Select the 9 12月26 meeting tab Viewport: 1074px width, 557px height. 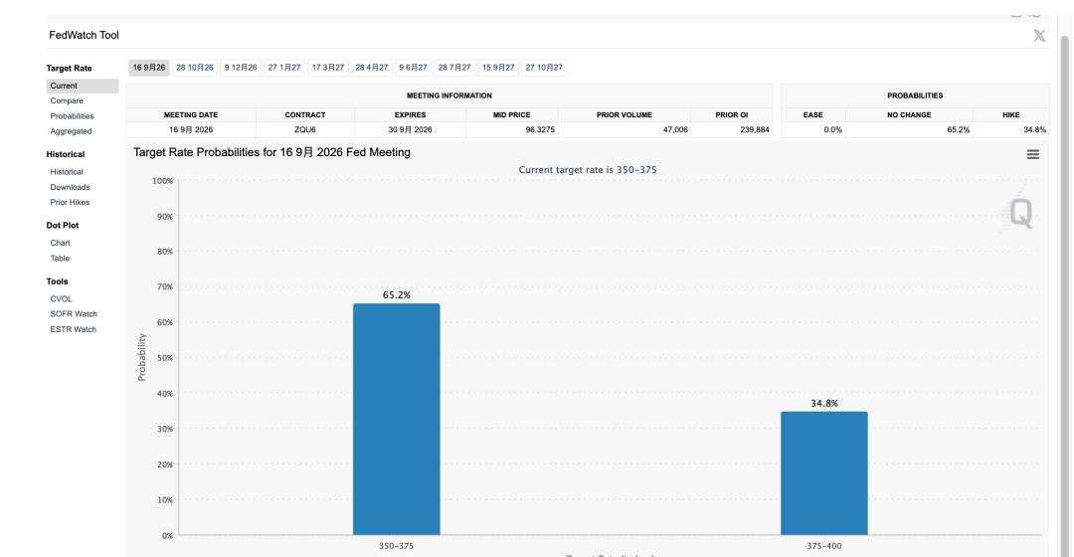pyautogui.click(x=241, y=68)
